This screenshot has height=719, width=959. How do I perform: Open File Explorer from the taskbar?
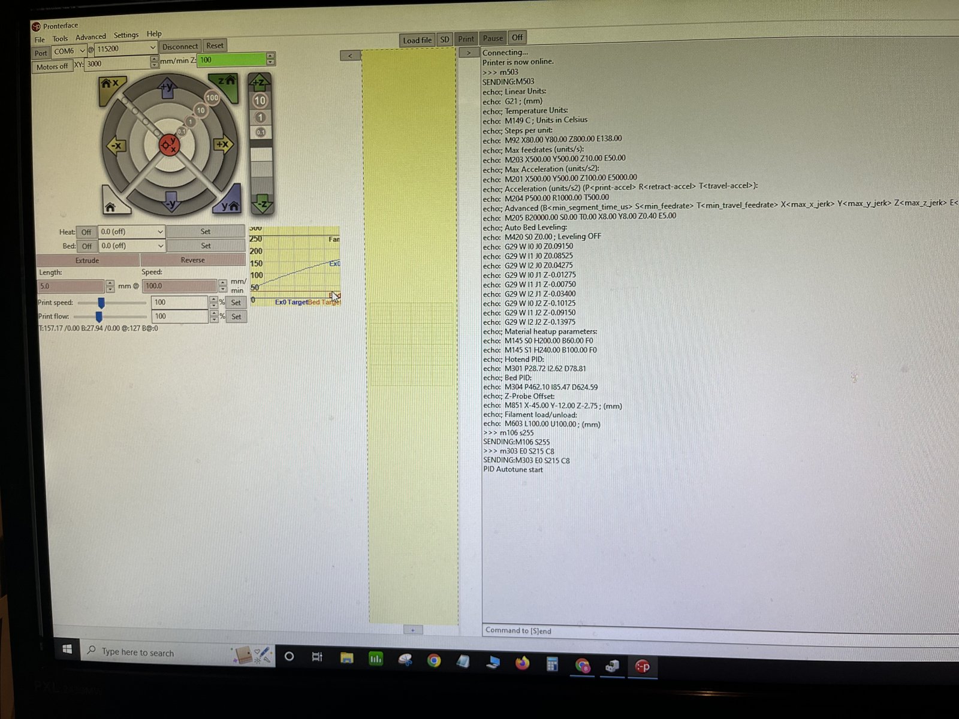[346, 658]
